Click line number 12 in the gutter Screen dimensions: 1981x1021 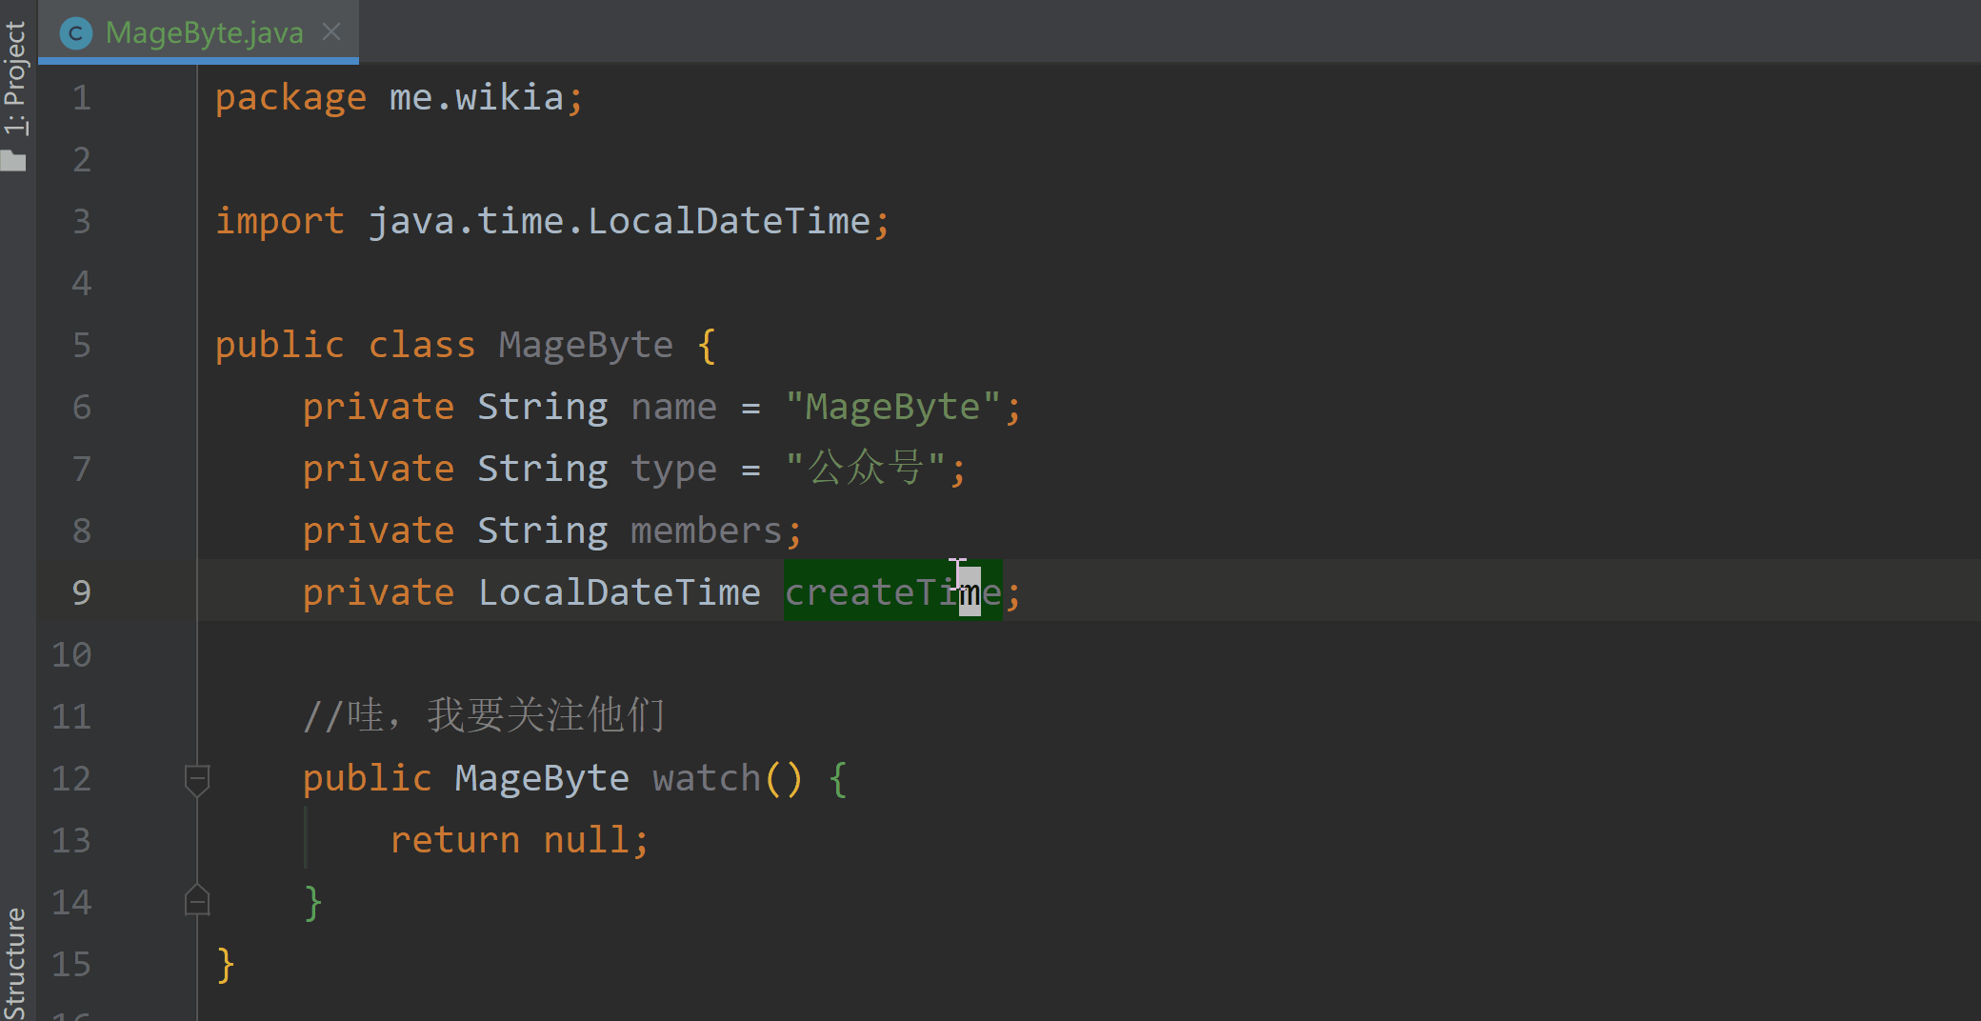pos(70,778)
